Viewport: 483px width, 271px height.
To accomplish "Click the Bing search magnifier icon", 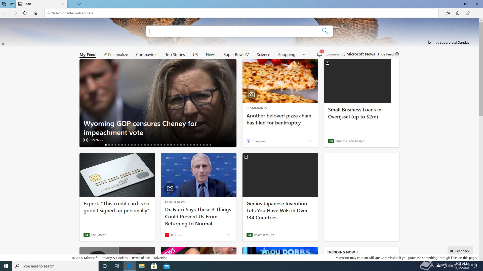I will click(325, 31).
